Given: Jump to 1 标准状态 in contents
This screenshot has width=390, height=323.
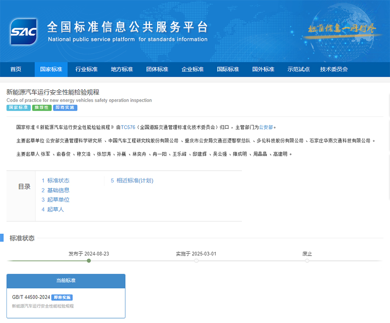Looking at the screenshot, I should (56, 180).
